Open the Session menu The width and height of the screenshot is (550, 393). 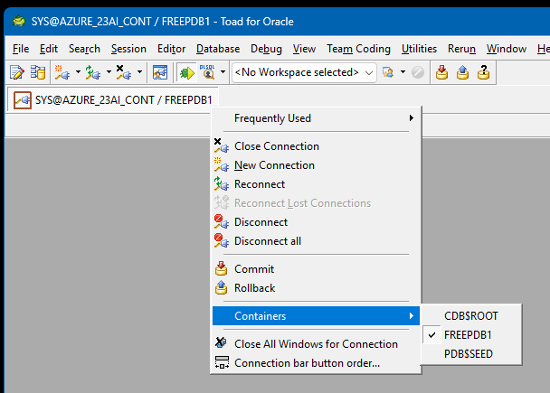(x=128, y=49)
